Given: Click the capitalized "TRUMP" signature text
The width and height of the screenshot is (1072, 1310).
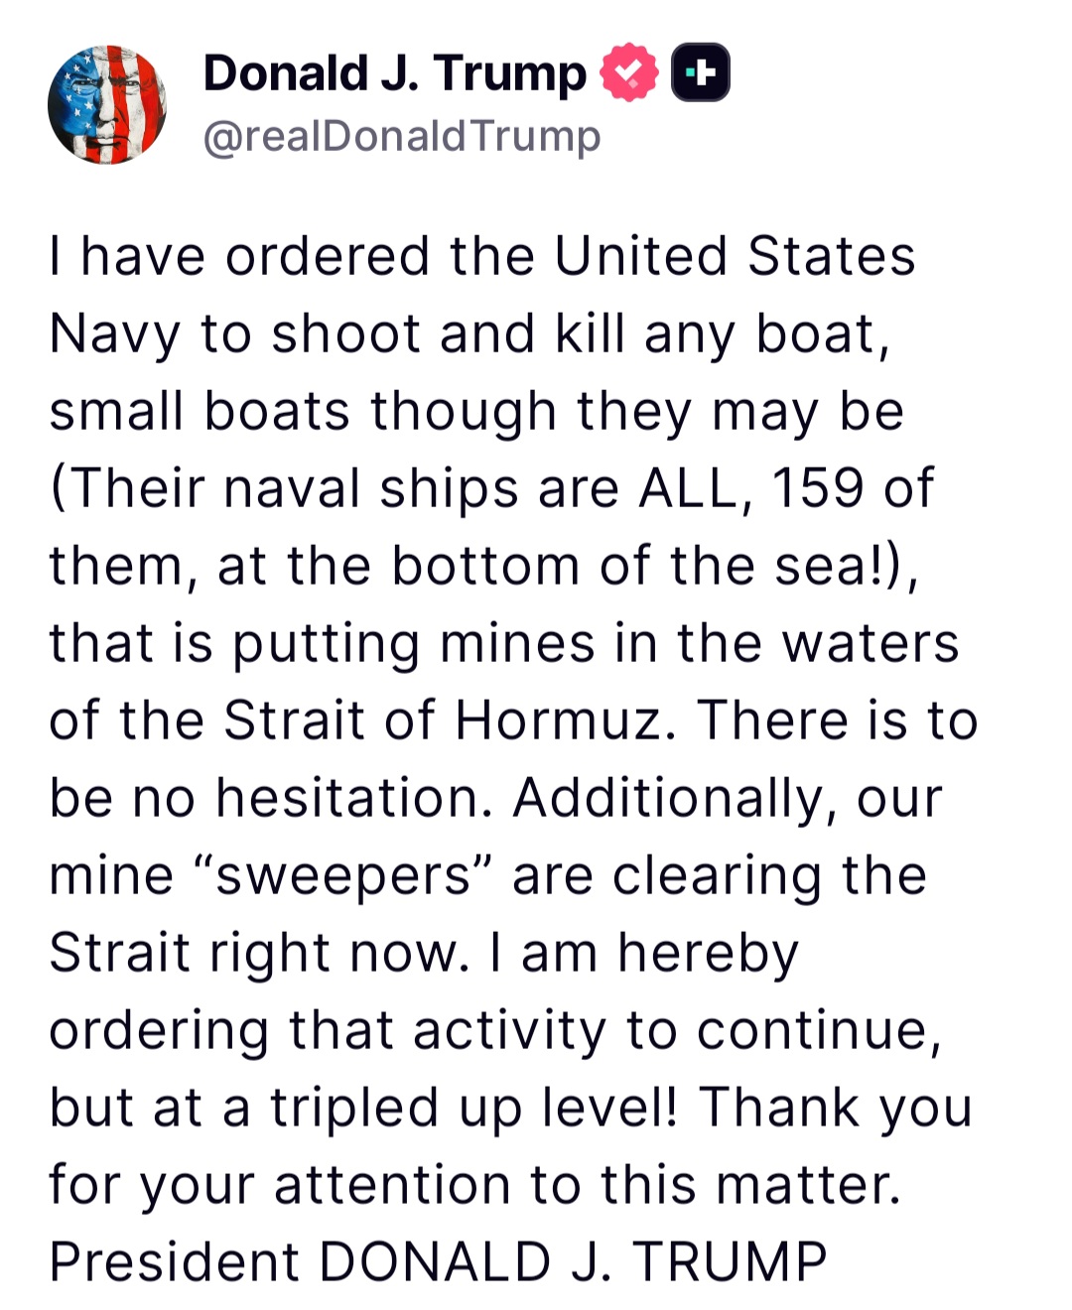Looking at the screenshot, I should (730, 1262).
